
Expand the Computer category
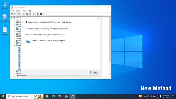coord(14,24)
